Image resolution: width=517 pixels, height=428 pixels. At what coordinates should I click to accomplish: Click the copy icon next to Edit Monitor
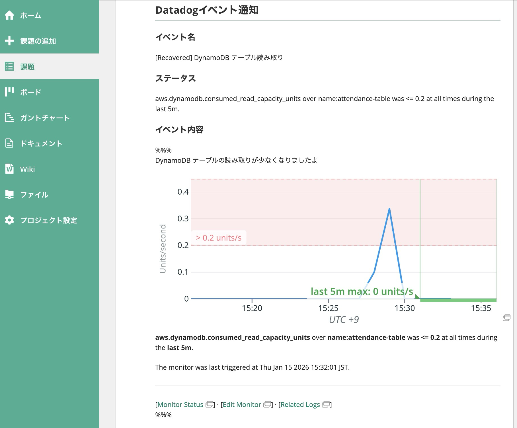(267, 404)
